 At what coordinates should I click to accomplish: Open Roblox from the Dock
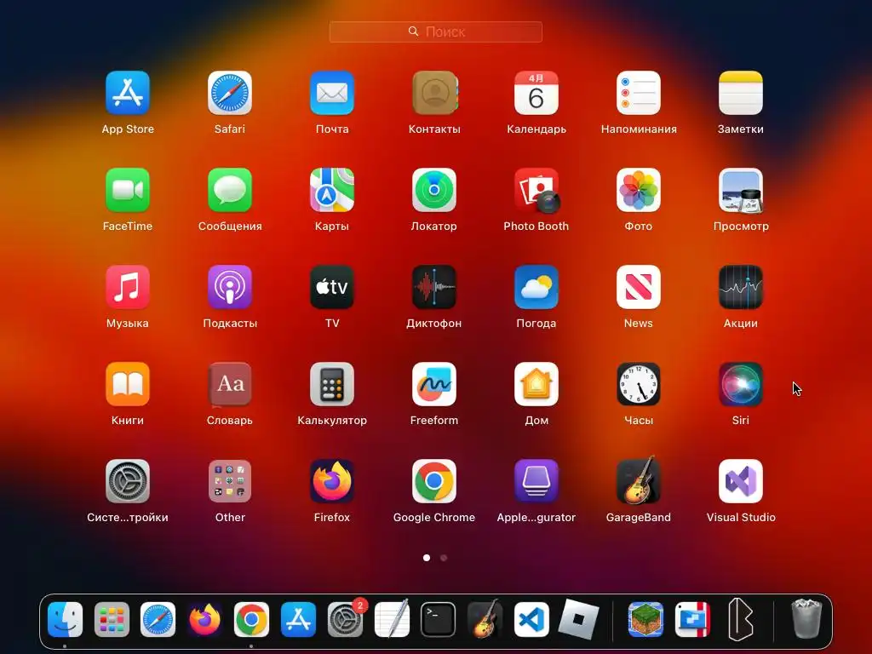[578, 620]
